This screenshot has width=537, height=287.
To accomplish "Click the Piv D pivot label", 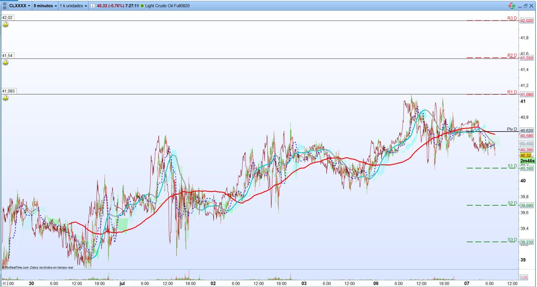I will tap(512, 129).
